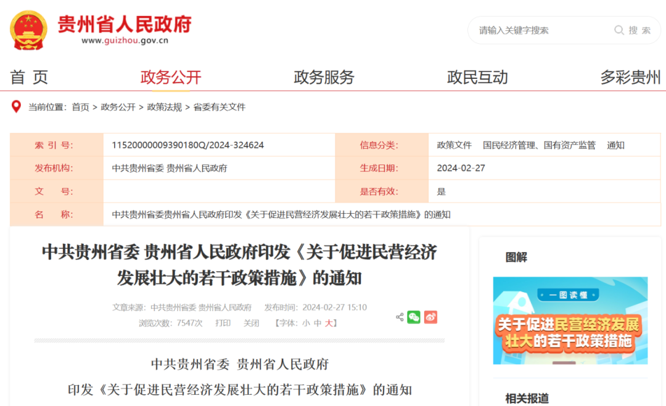Go to 首页 navigation item

click(30, 77)
